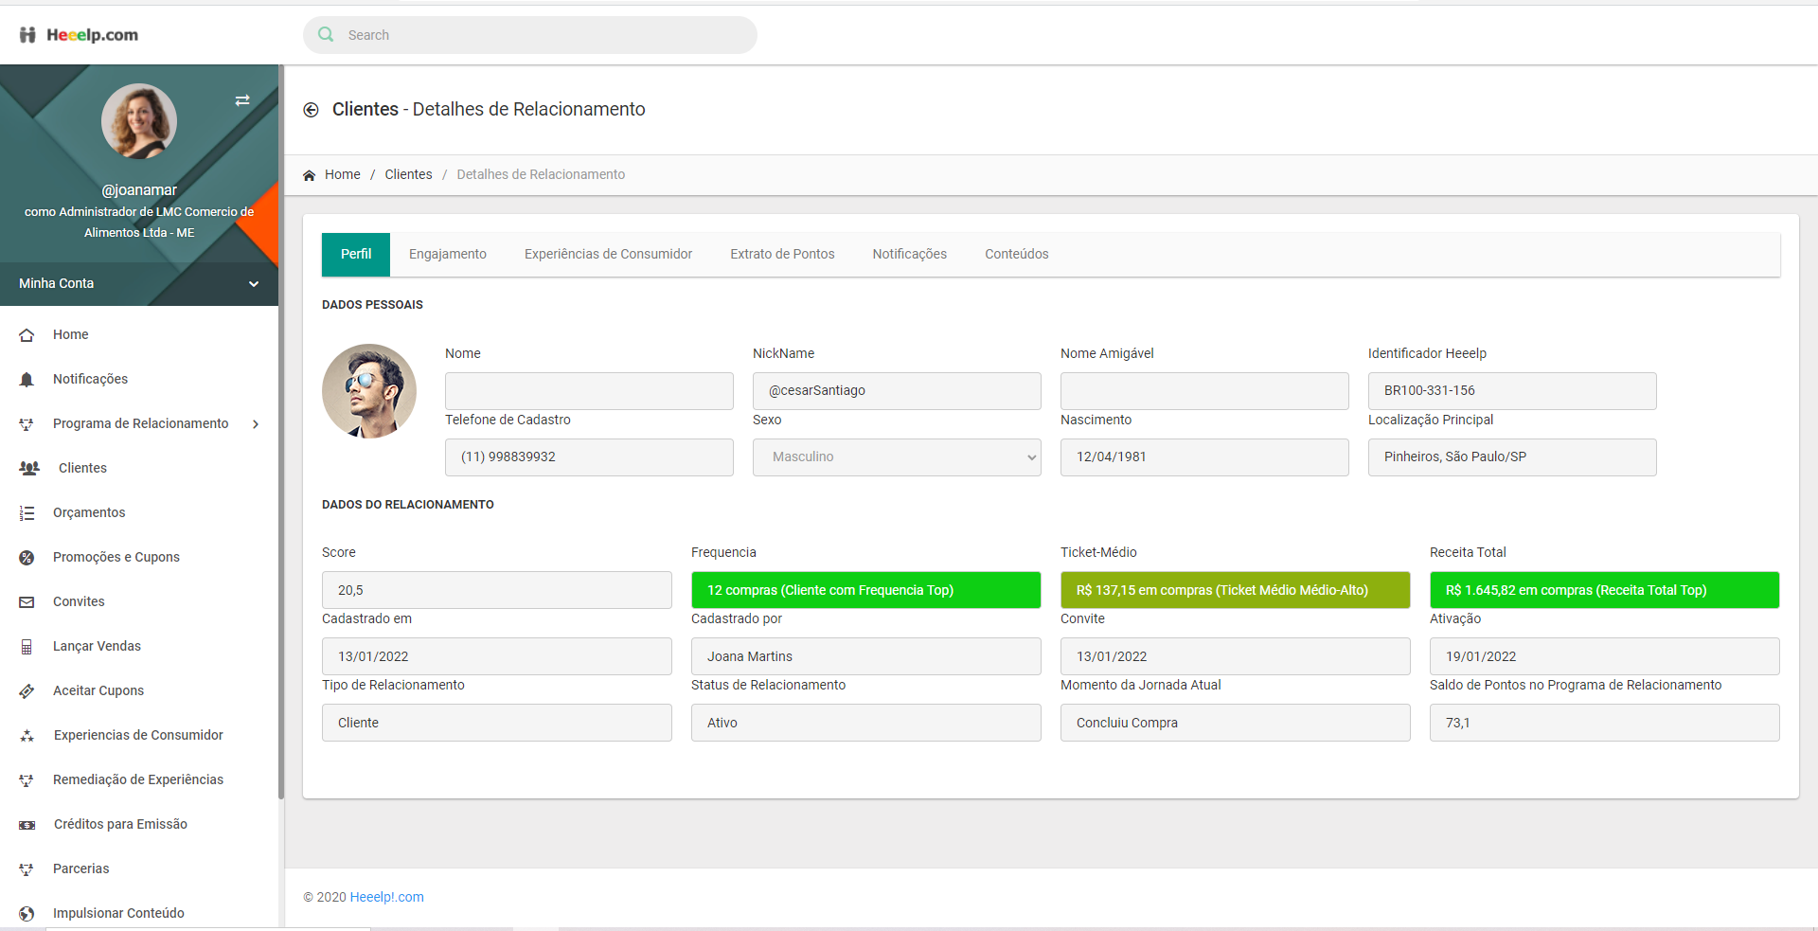Open the Extrato de Pontos tab
1818x931 pixels.
pos(782,255)
